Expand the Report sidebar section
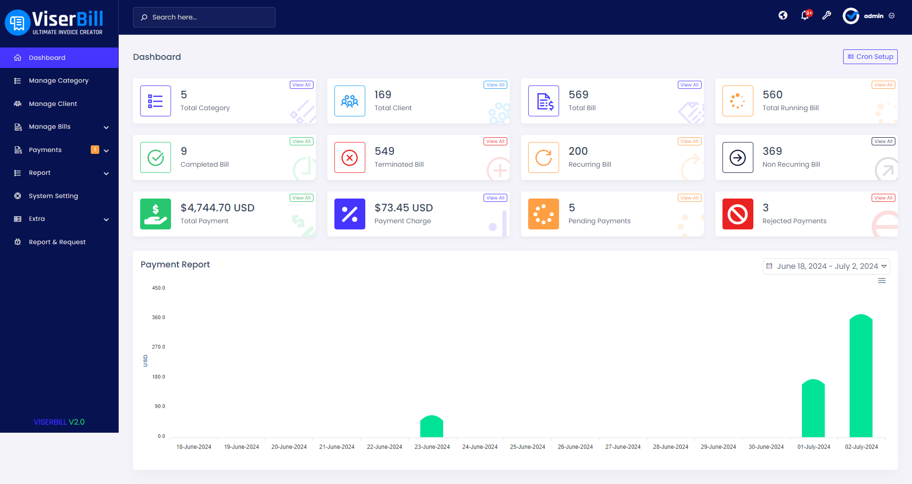 coord(40,172)
